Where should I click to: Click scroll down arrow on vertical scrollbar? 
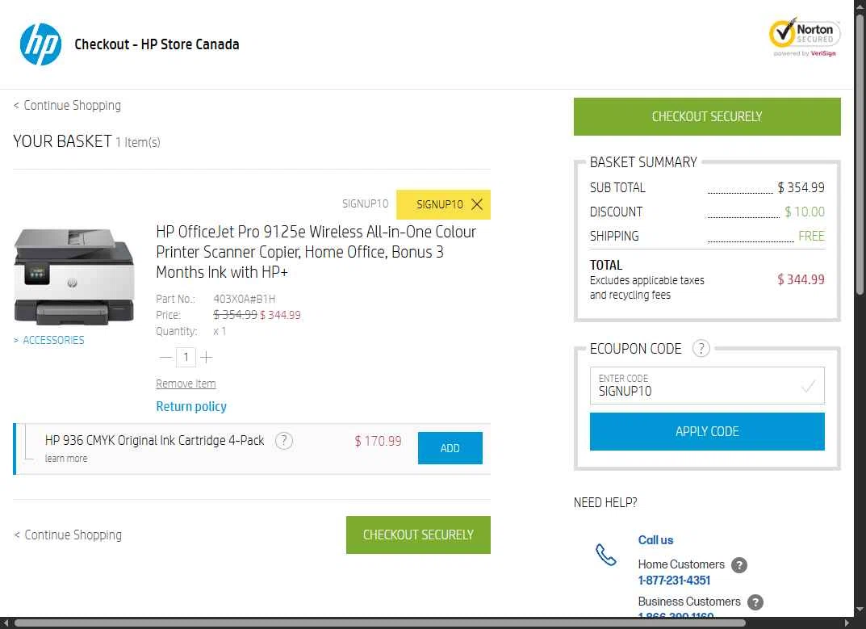click(860, 610)
